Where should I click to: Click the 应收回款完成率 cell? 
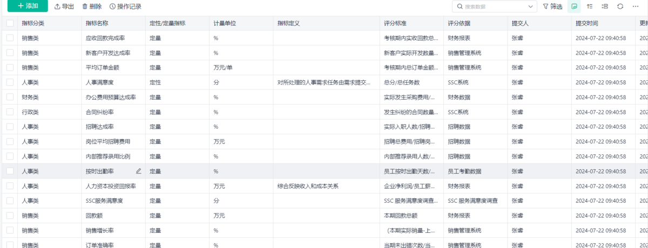(x=113, y=38)
